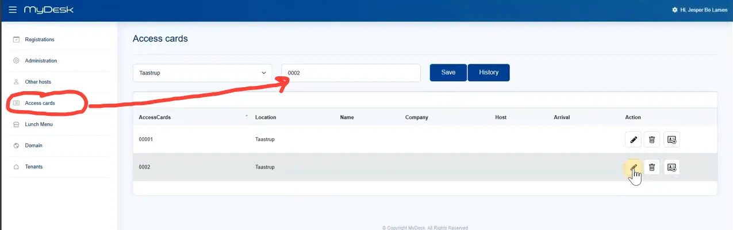The width and height of the screenshot is (733, 230).
Task: Open the Administration section
Action: pos(41,61)
